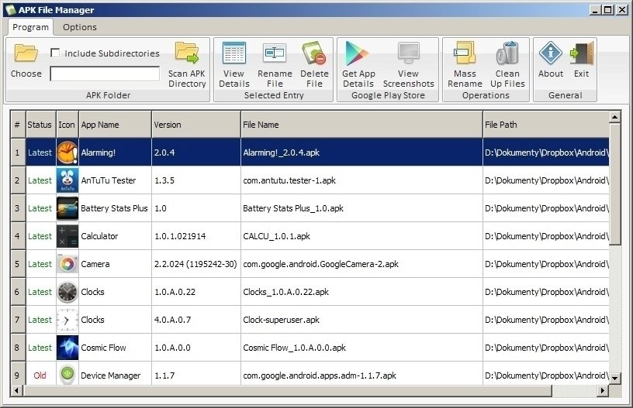Switch to the Program tab
Viewport: 633px width, 408px height.
pos(30,27)
